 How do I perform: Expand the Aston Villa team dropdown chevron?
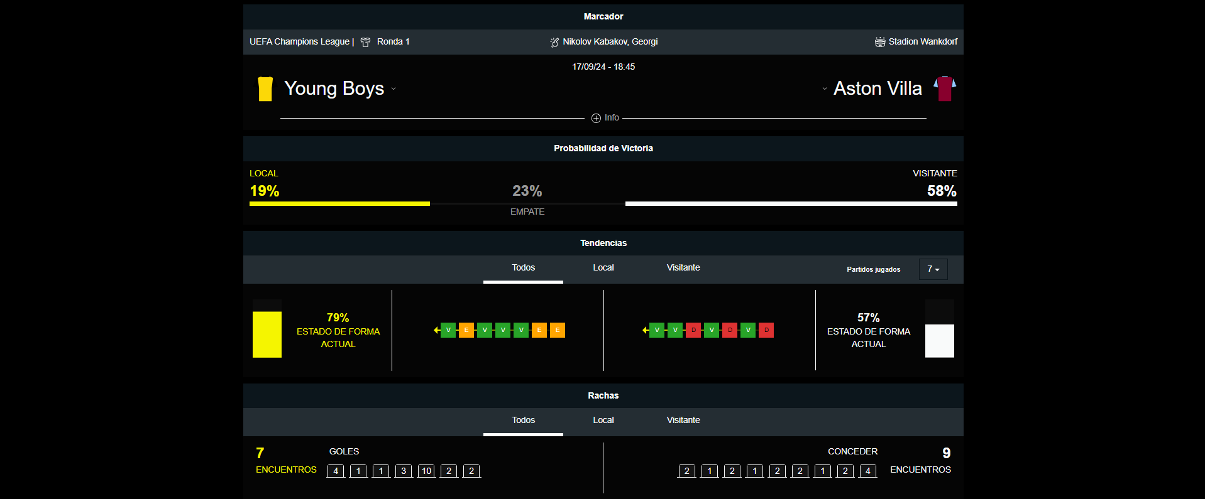pos(825,89)
